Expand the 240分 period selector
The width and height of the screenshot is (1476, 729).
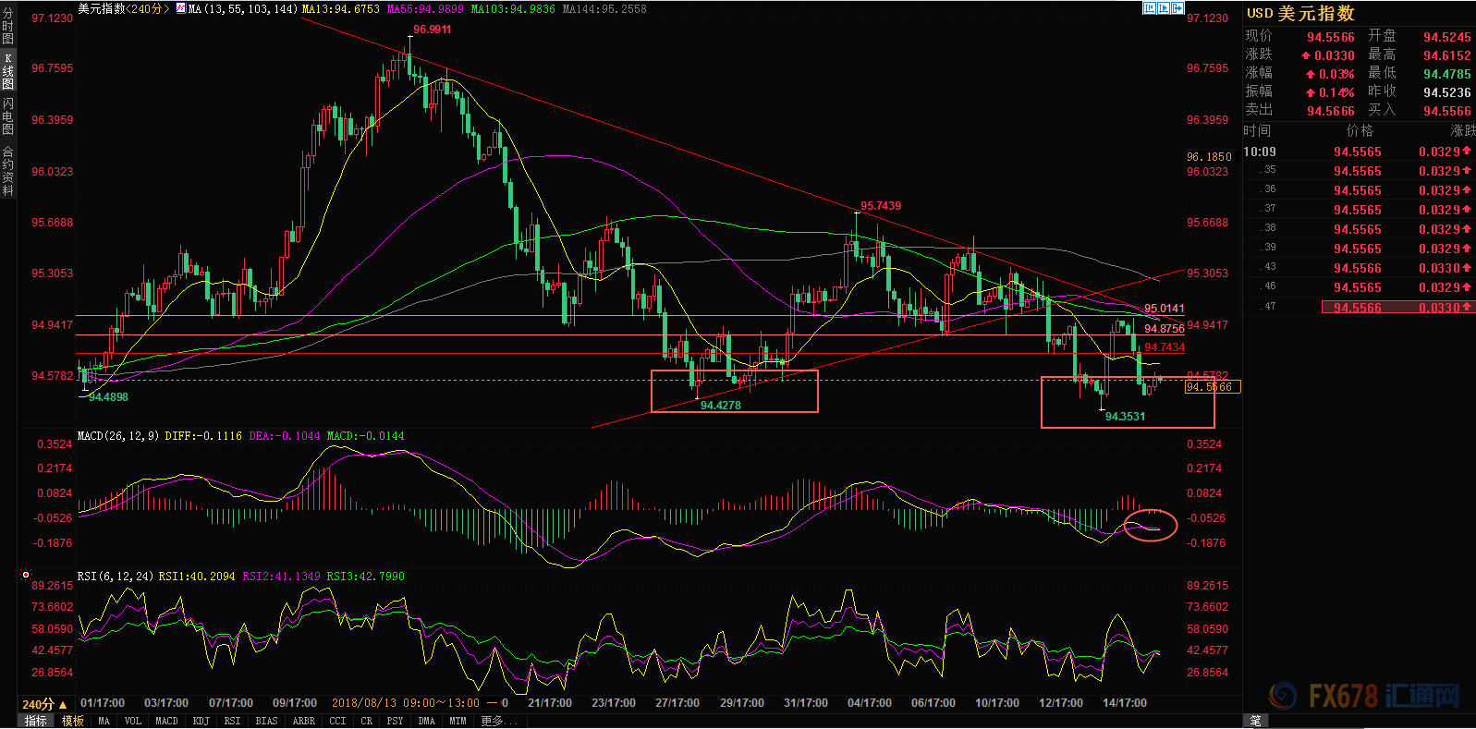[44, 704]
